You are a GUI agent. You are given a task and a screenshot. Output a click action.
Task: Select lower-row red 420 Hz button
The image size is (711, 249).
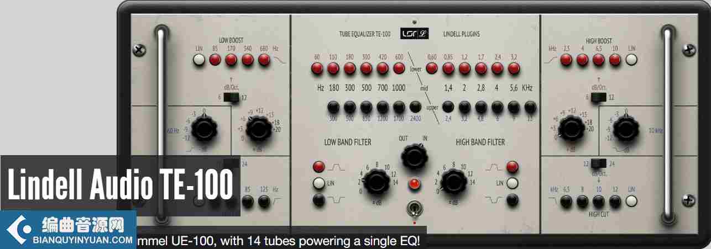tap(383, 68)
